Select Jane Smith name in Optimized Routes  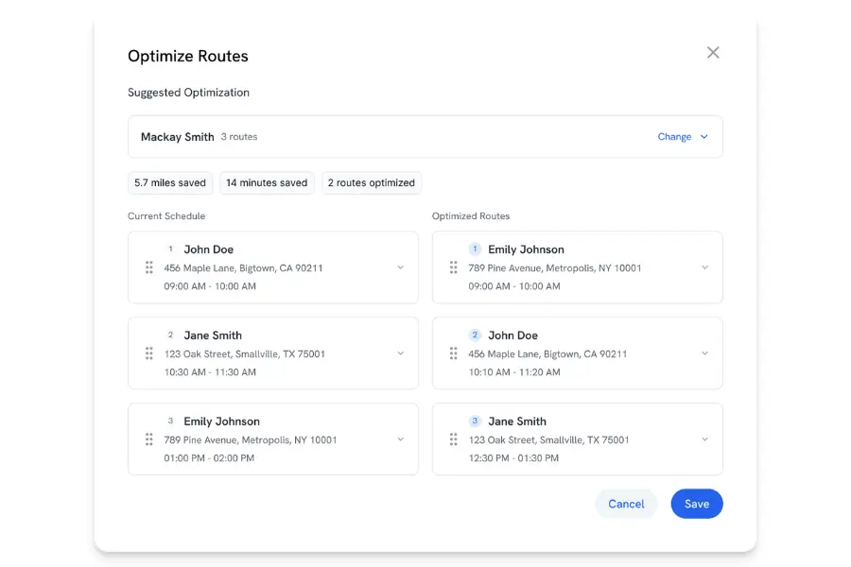517,421
